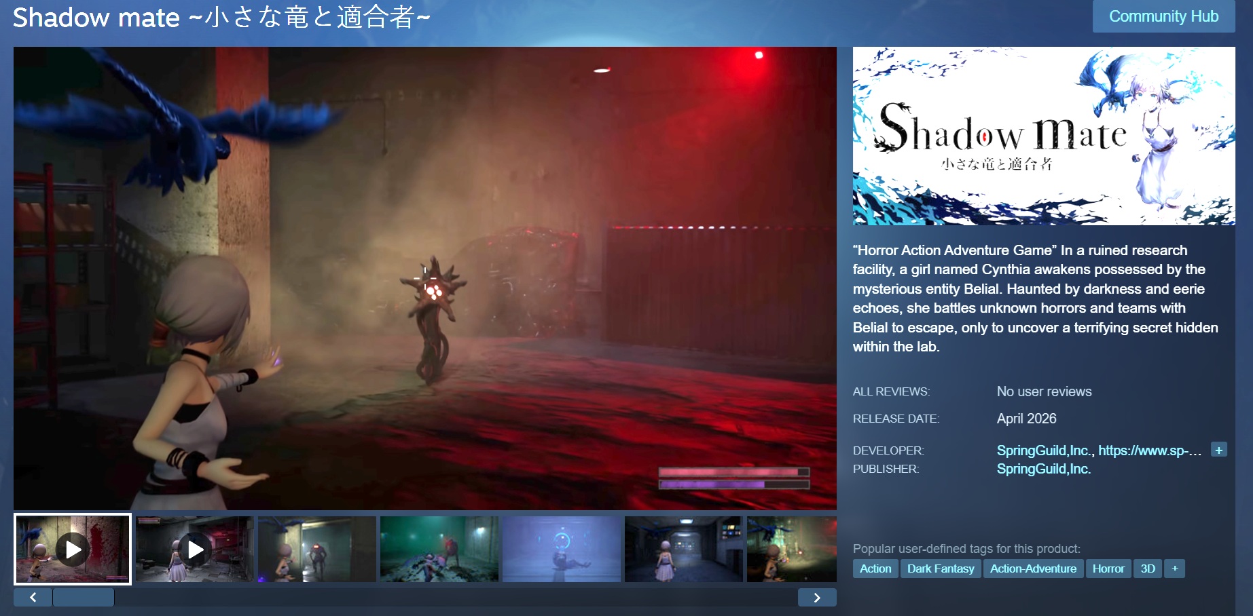Click the 'ALL REVIEWS:' label

tap(891, 392)
